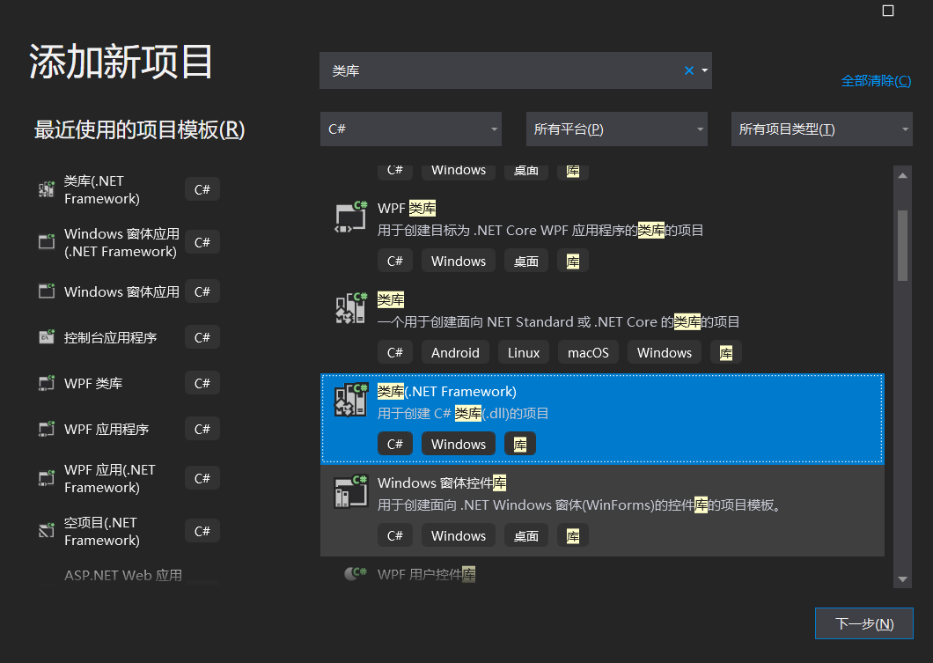Click 全部清除 link to clear filters
The width and height of the screenshot is (933, 663).
pos(876,81)
